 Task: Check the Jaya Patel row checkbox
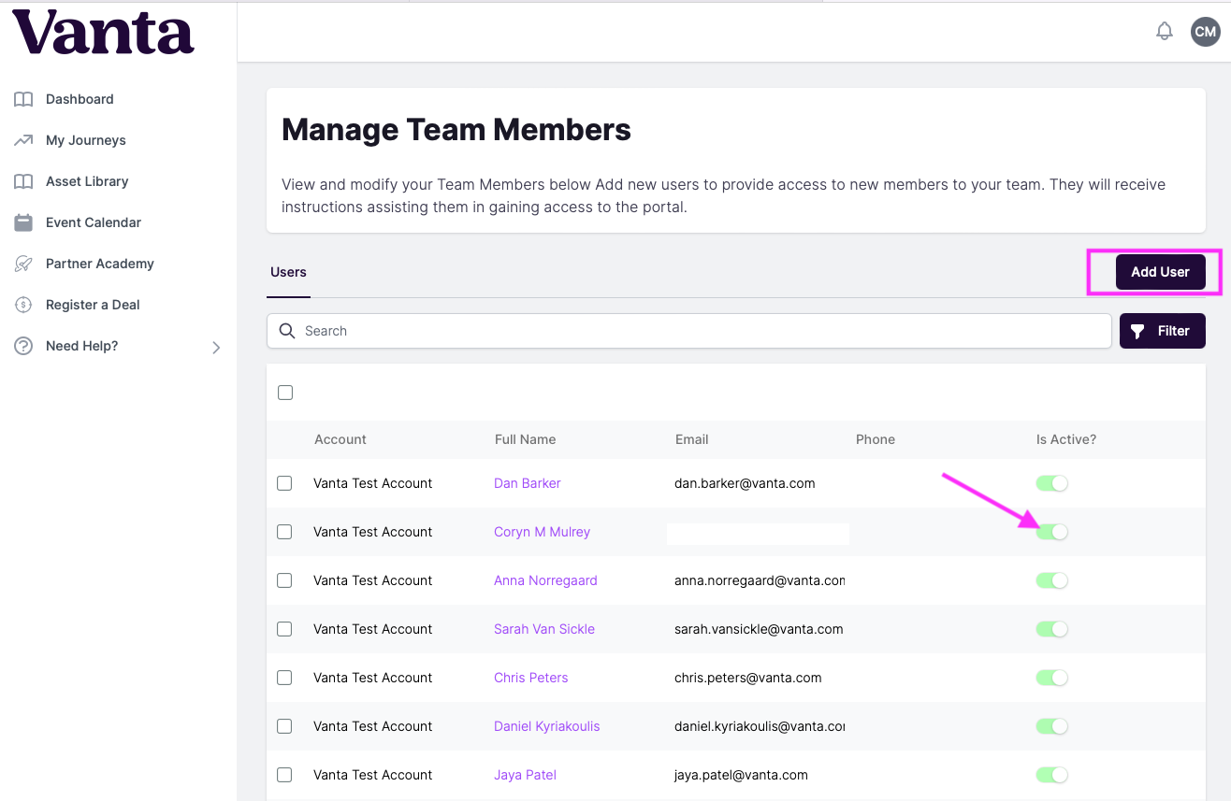coord(284,775)
